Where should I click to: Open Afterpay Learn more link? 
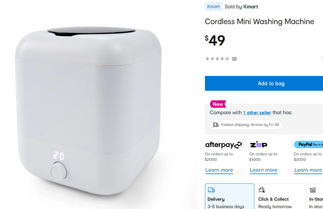(x=219, y=170)
